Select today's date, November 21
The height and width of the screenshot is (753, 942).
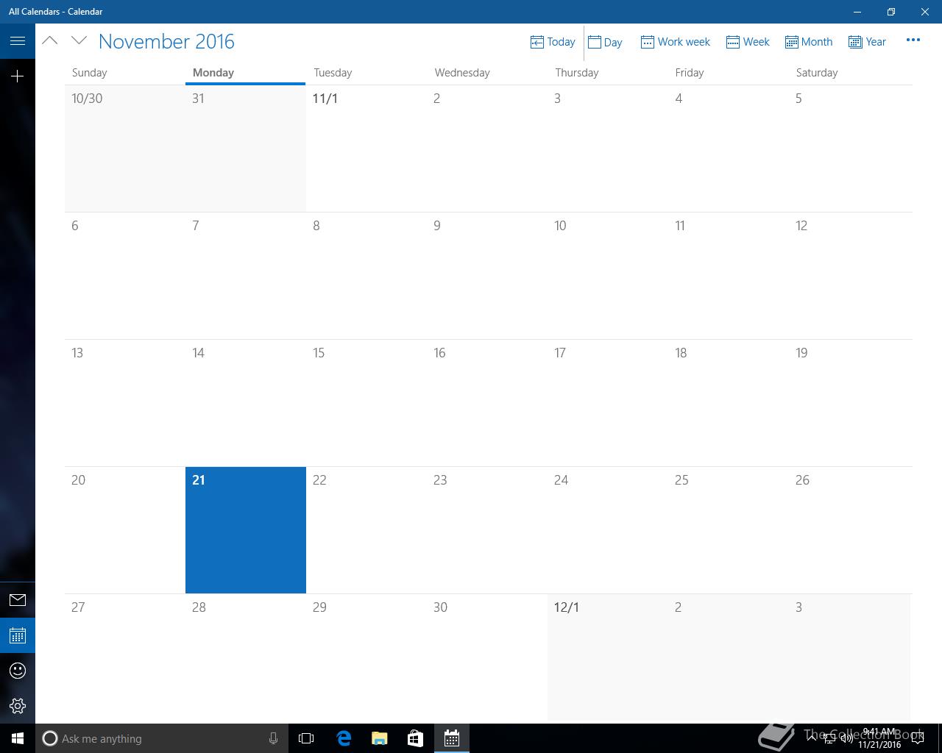(246, 530)
